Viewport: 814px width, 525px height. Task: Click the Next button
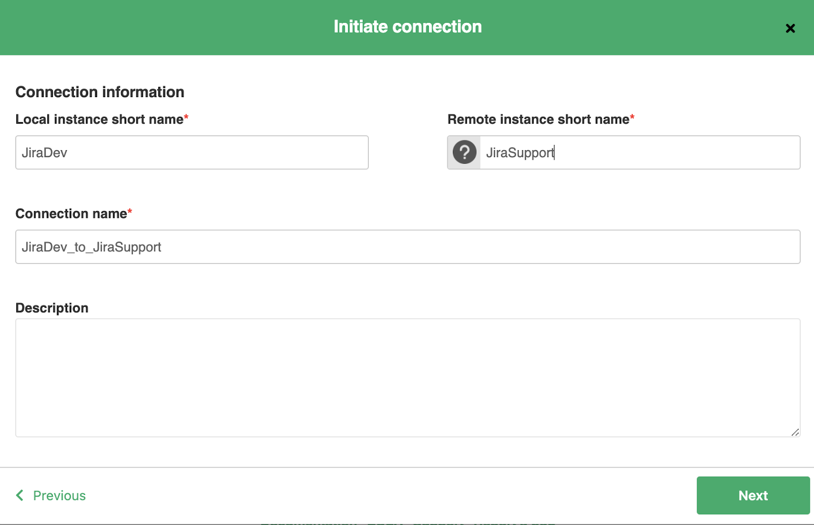coord(753,495)
